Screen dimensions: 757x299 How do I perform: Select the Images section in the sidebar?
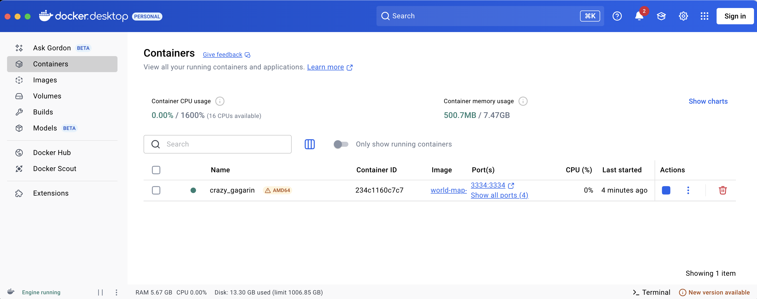(x=45, y=80)
